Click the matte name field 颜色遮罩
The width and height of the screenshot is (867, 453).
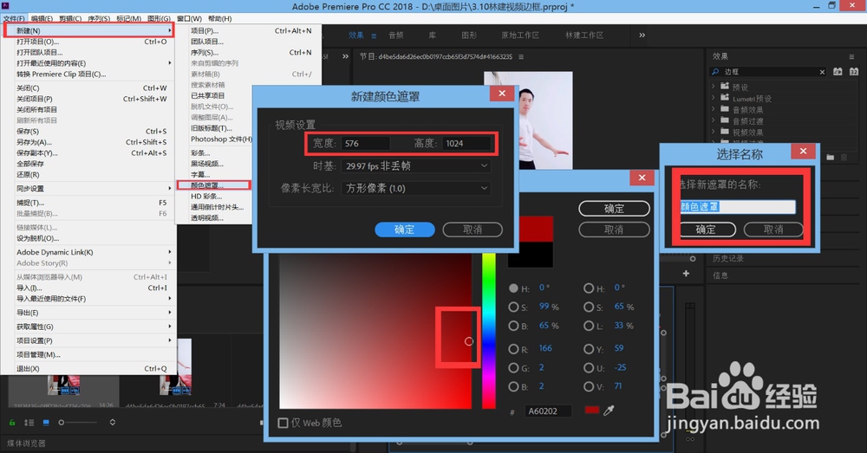[738, 207]
